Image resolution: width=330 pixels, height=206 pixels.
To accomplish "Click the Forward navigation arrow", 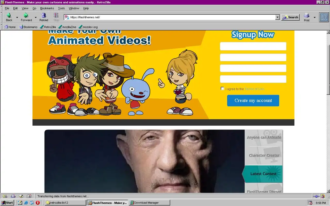I will [x=26, y=17].
